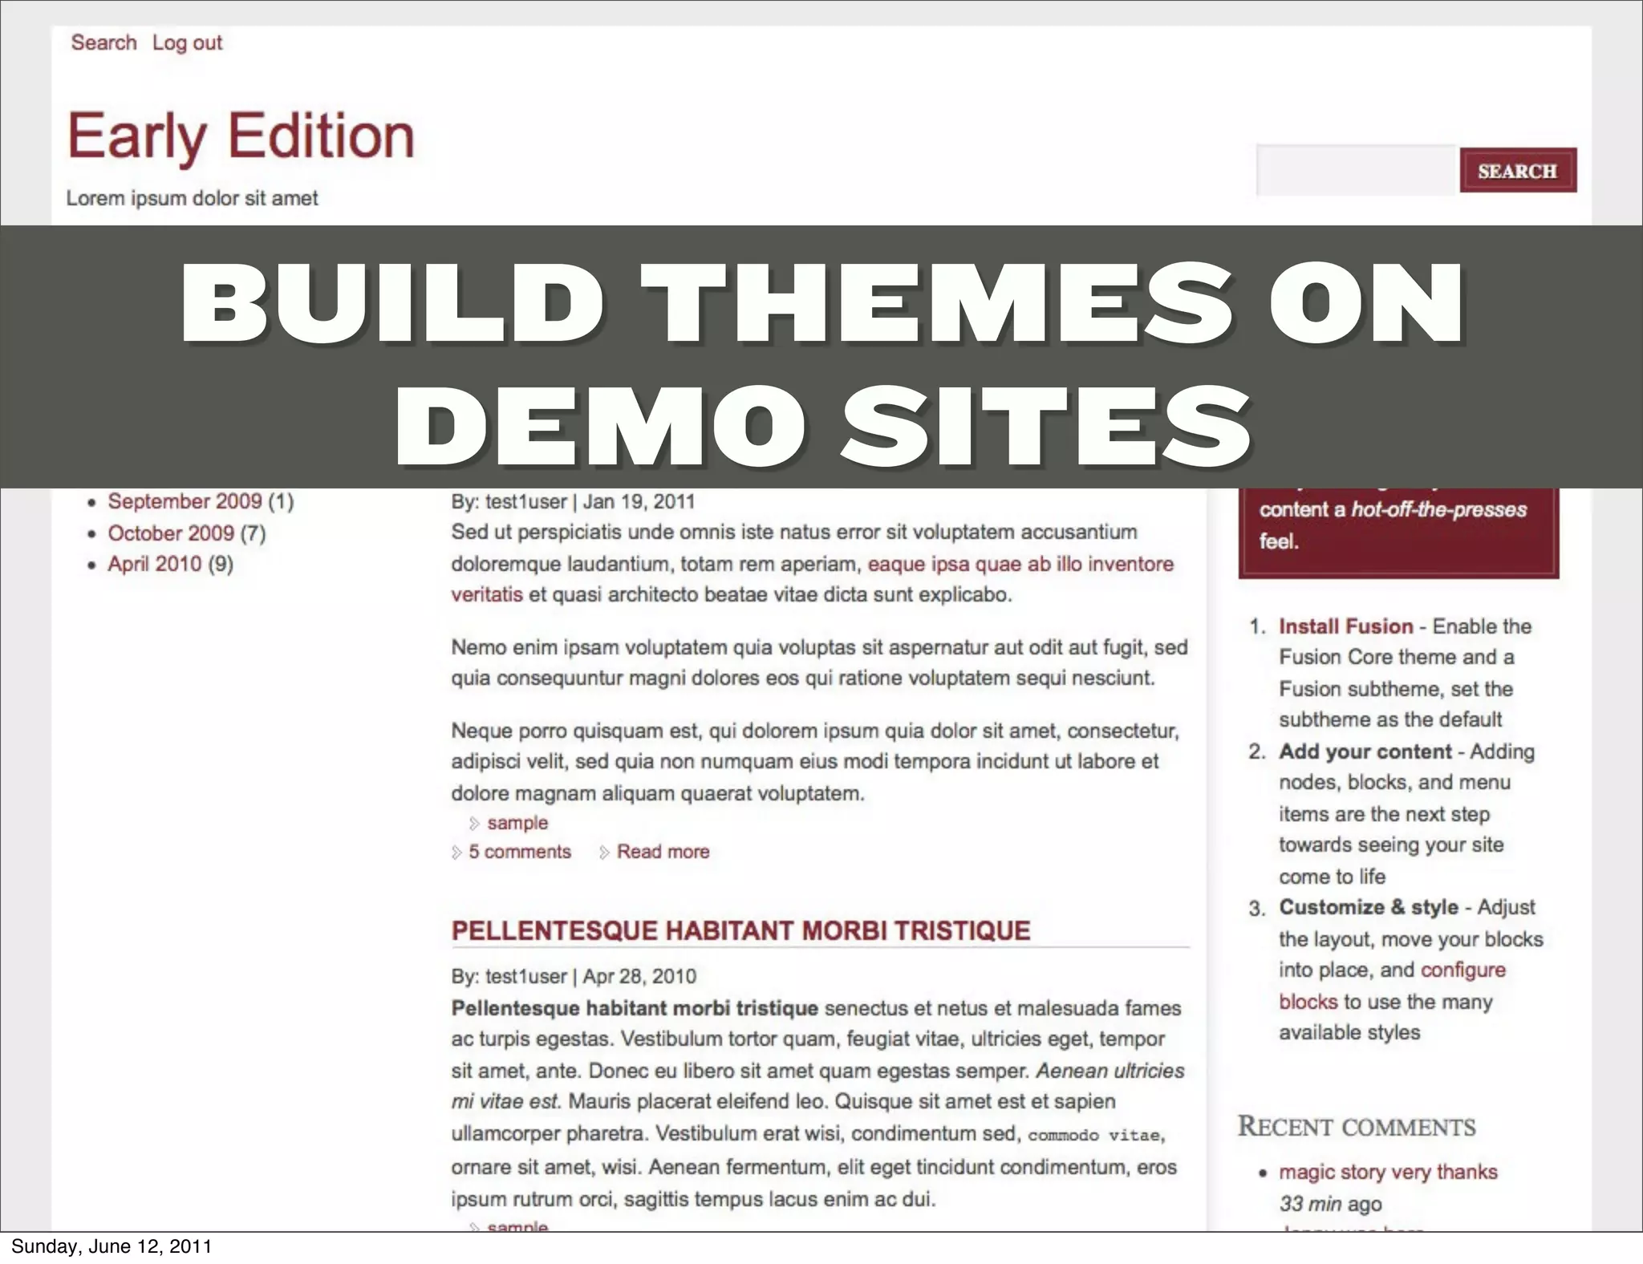This screenshot has height=1264, width=1643.
Task: Follow the 'configure blocks' link
Action: (x=1463, y=970)
